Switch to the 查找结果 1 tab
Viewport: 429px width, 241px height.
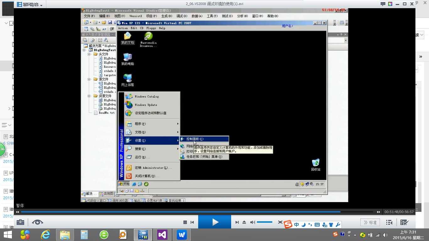coord(174,201)
